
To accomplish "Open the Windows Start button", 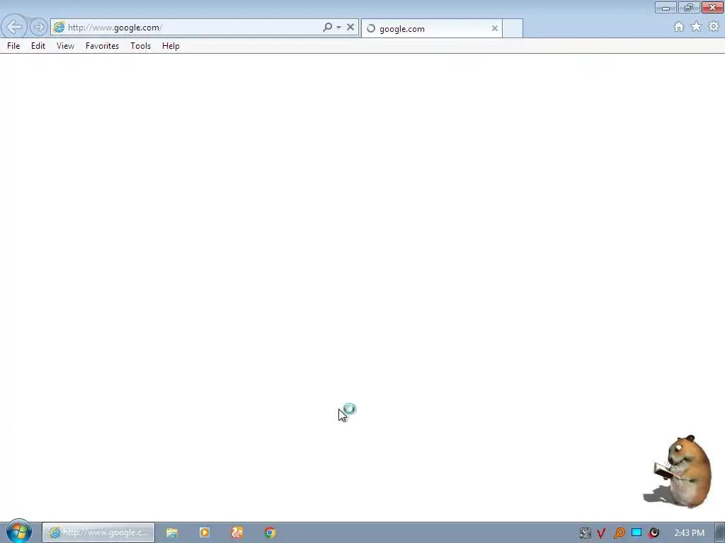I will (x=19, y=532).
